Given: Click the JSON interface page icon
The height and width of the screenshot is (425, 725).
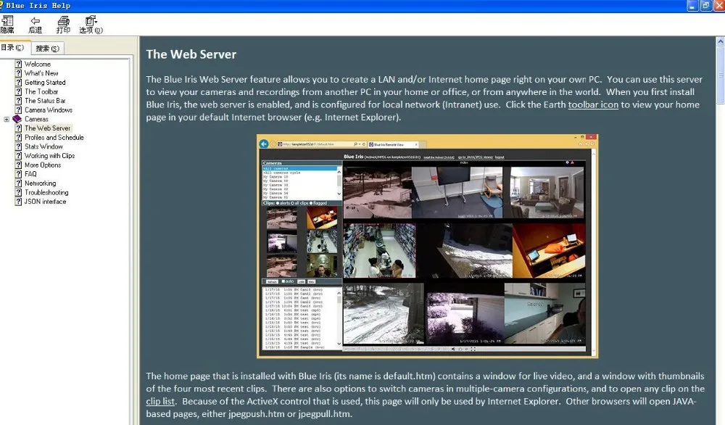Looking at the screenshot, I should 19,202.
